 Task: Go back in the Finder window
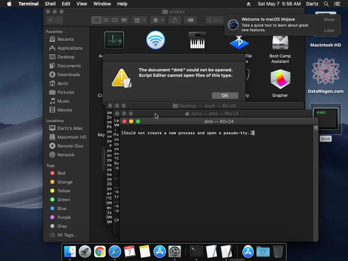[50, 20]
